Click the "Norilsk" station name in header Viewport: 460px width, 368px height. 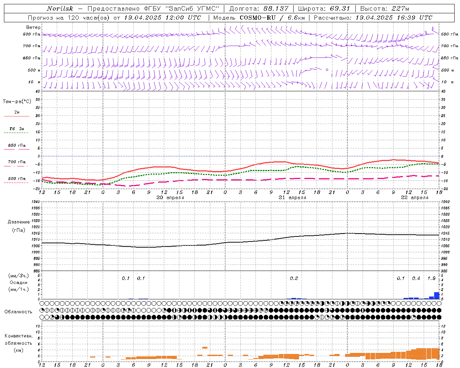pos(60,9)
